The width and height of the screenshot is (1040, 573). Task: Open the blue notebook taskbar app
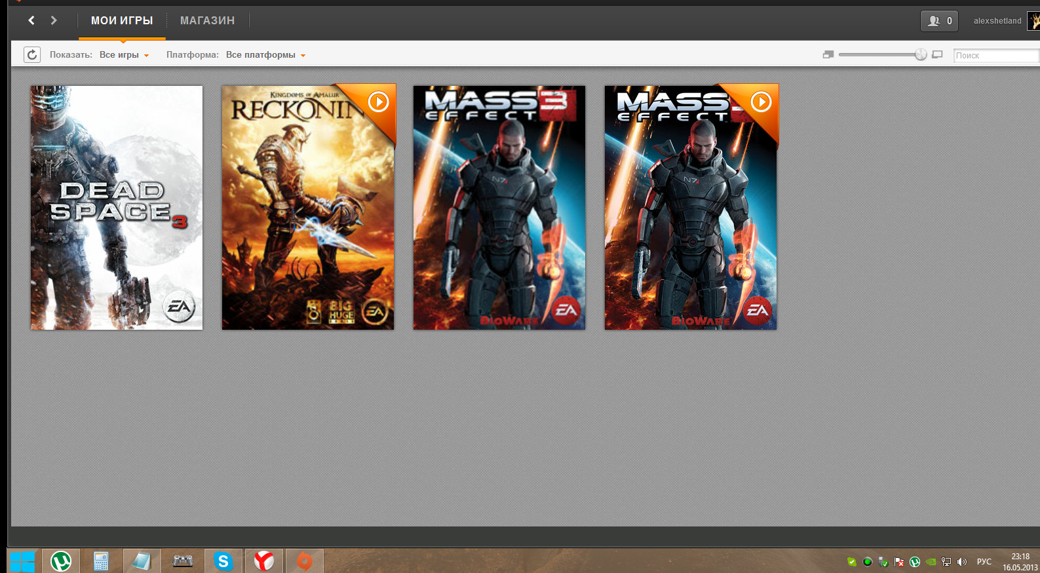pos(142,561)
